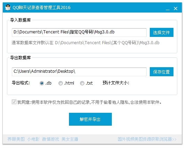Focus the import database path field
Image resolution: width=186 pixels, height=149 pixels.
(79, 32)
